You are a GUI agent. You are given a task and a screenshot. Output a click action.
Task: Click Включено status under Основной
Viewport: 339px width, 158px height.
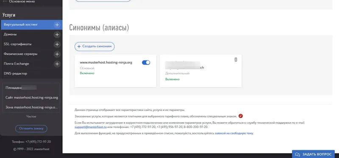coord(87,73)
